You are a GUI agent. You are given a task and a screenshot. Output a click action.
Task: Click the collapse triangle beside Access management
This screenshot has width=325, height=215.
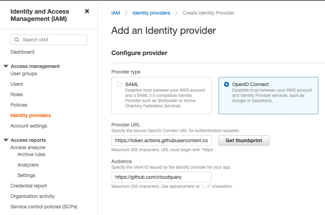pyautogui.click(x=5, y=66)
